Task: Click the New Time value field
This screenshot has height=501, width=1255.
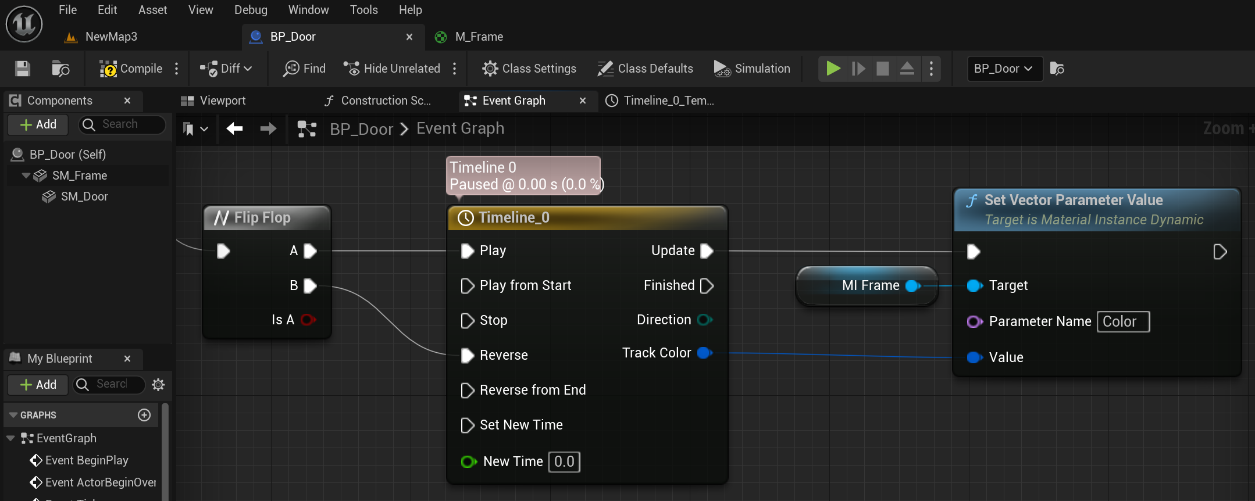Action: coord(564,462)
